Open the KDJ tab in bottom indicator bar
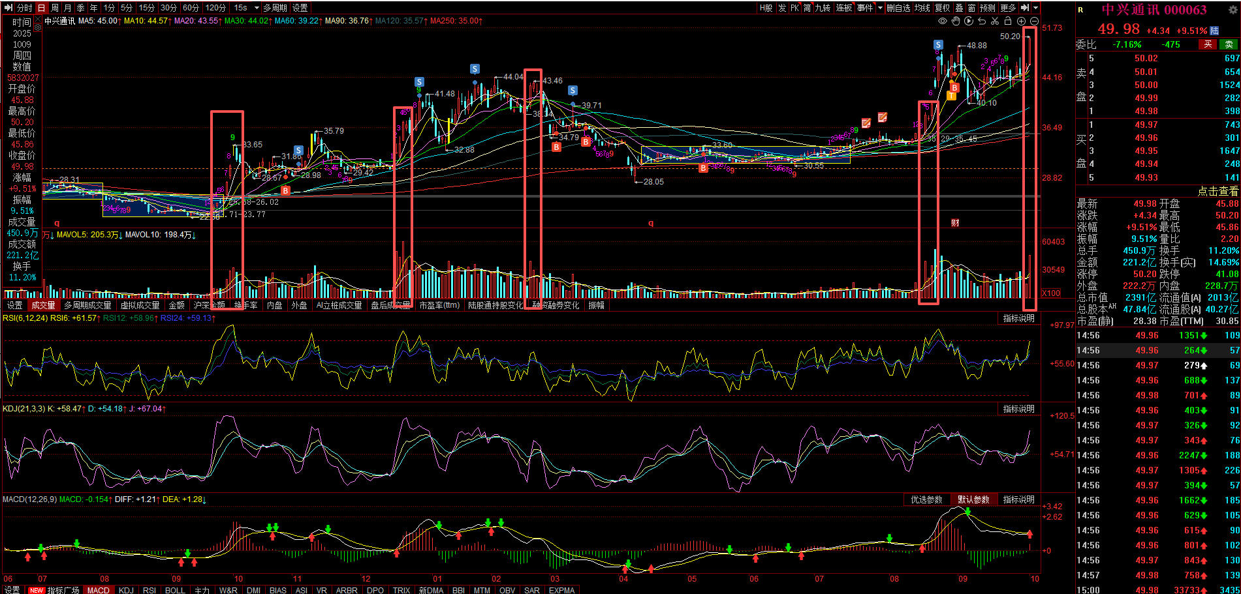 (126, 590)
